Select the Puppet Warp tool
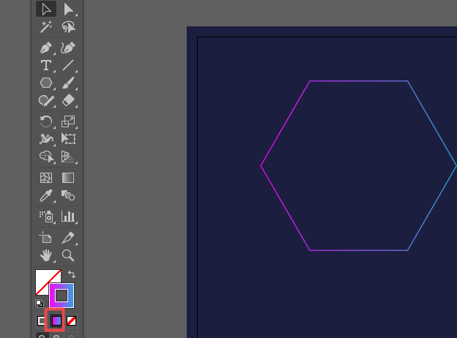 pyautogui.click(x=46, y=139)
